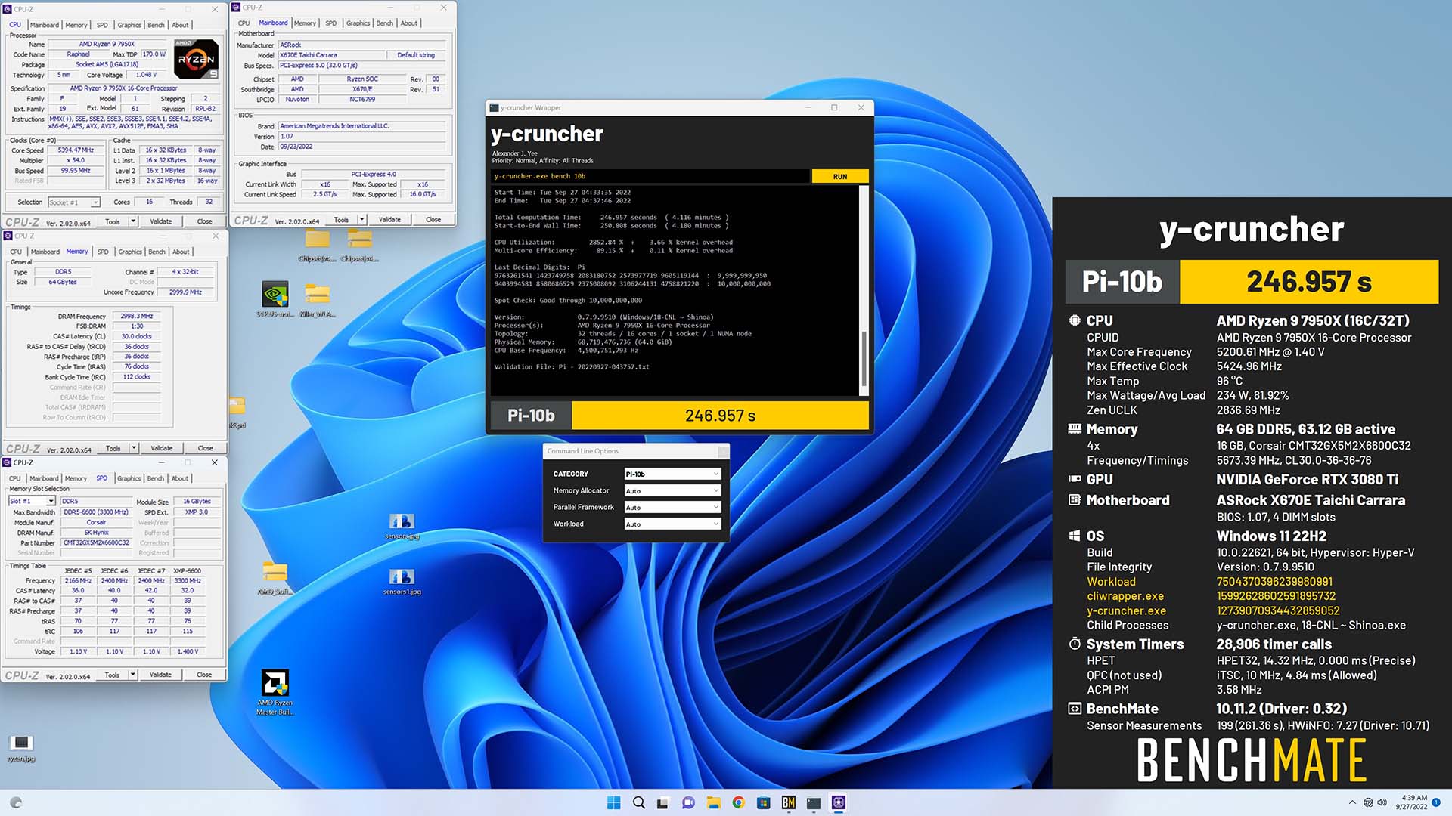The width and height of the screenshot is (1452, 816).
Task: Select the CPU icon in the BenchMate panel
Action: click(1075, 320)
